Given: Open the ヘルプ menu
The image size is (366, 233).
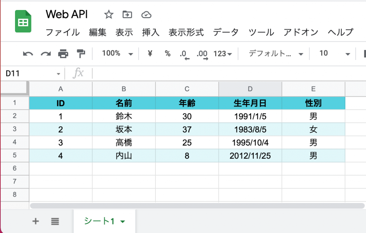Looking at the screenshot, I should [340, 32].
